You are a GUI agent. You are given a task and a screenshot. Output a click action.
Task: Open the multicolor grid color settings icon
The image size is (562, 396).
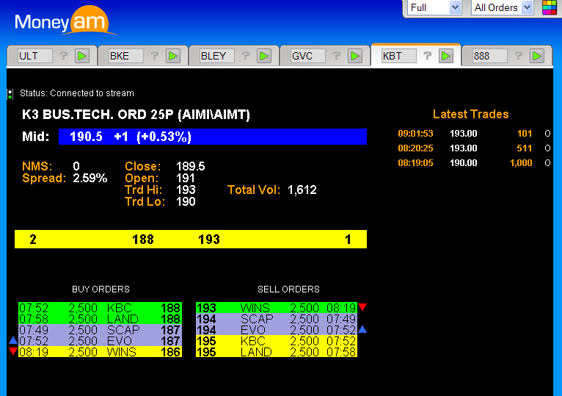coord(549,7)
